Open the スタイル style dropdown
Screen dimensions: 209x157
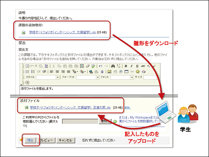pos(47,77)
